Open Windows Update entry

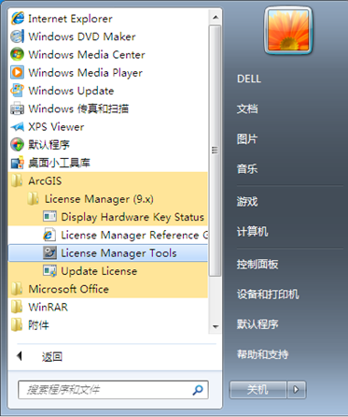point(107,91)
